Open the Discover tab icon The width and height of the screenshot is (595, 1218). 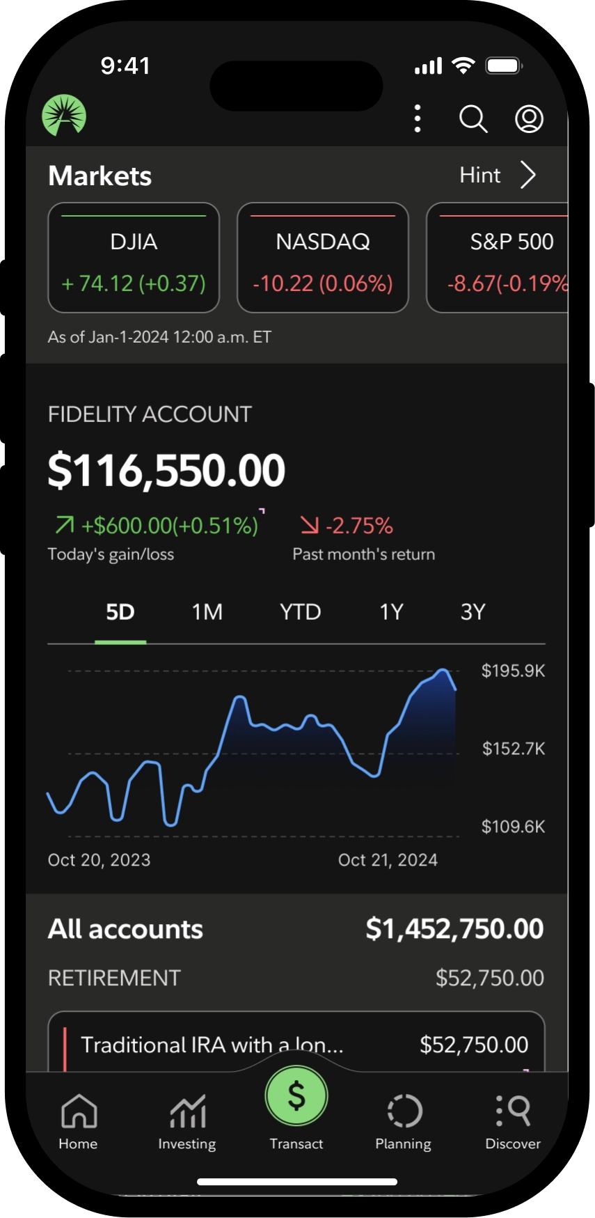click(x=513, y=1121)
